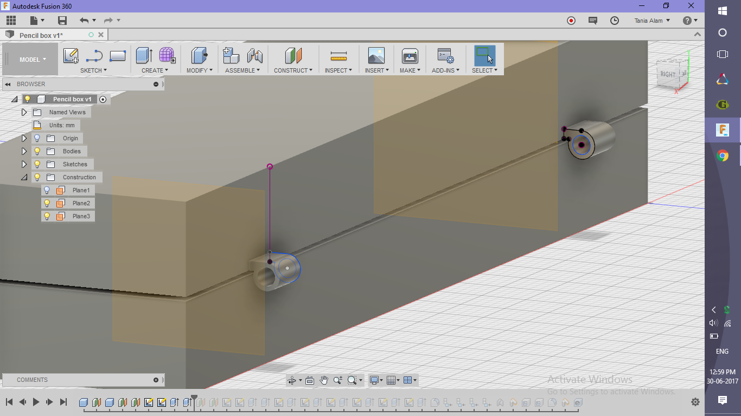Hide Plane2 with its light bulb
Image resolution: width=741 pixels, height=416 pixels.
point(47,203)
